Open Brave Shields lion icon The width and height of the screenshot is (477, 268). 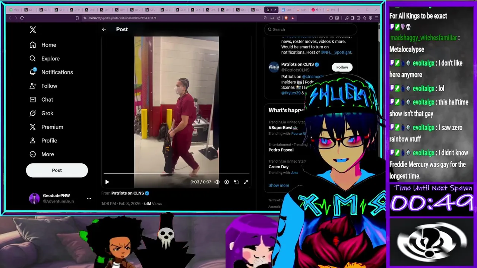coord(286,18)
